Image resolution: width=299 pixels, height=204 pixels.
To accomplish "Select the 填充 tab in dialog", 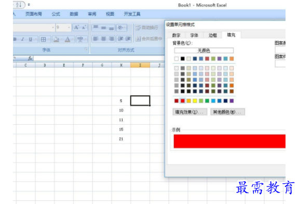I will (231, 35).
